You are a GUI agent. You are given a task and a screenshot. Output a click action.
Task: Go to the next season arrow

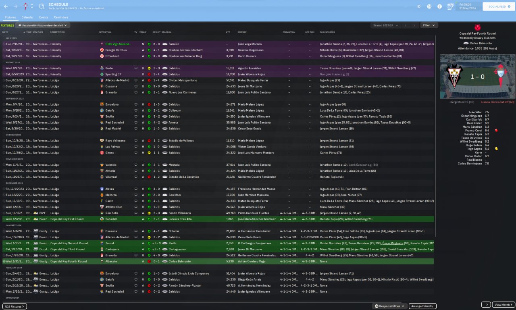click(x=414, y=25)
